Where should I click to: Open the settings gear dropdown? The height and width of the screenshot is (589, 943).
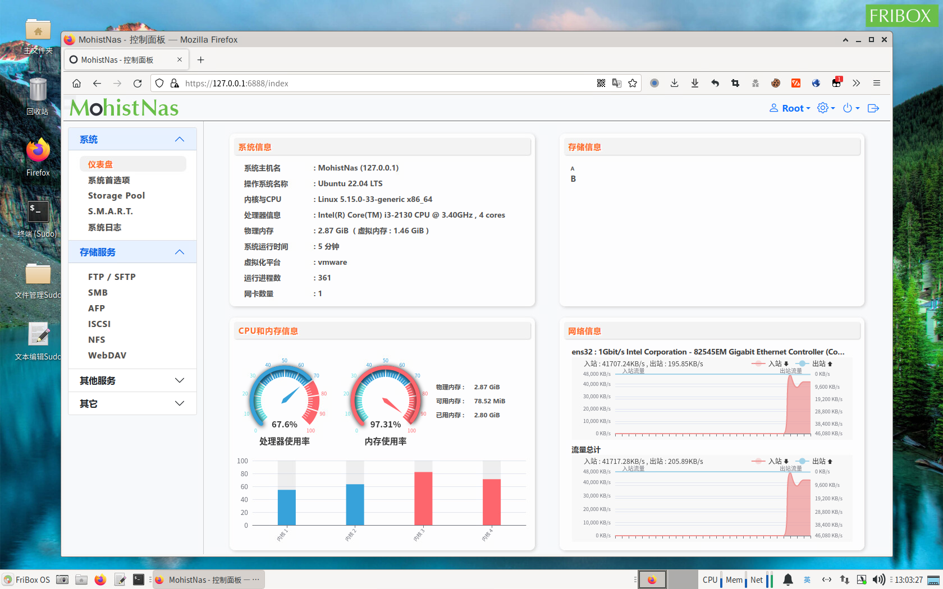coord(826,108)
